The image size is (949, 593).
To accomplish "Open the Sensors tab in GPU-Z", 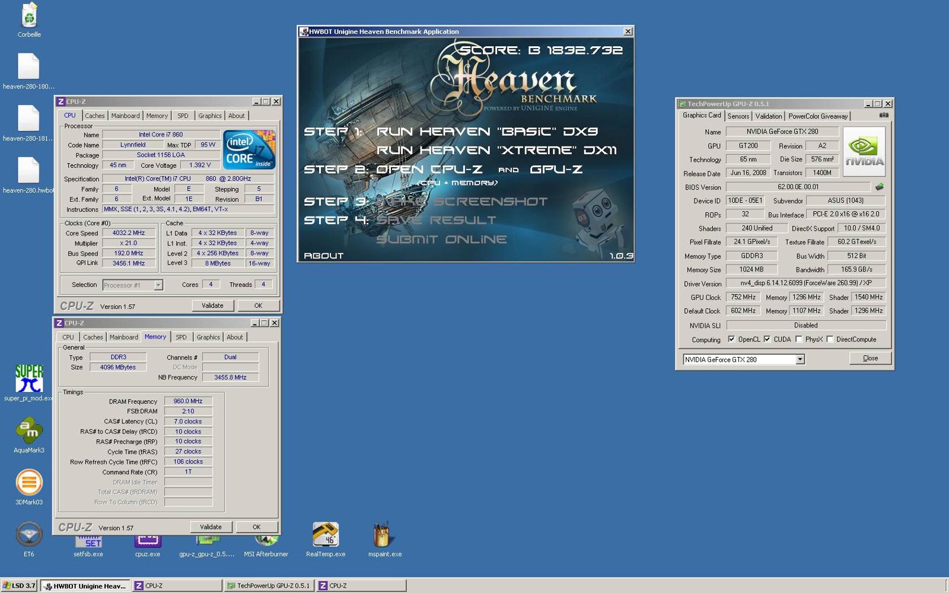I will point(738,116).
